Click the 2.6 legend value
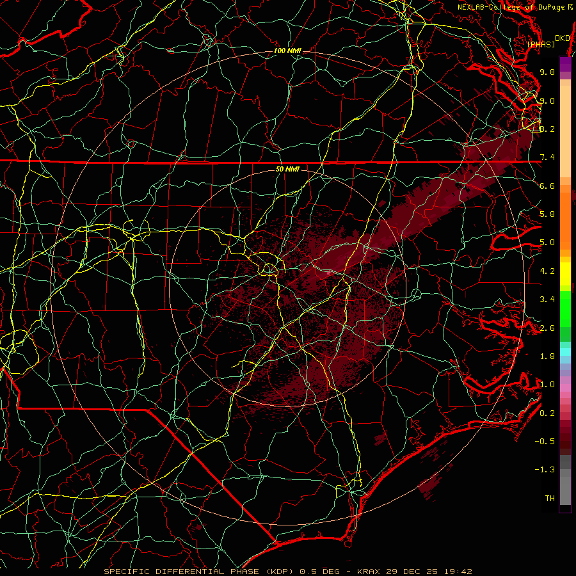The height and width of the screenshot is (576, 576). click(547, 328)
